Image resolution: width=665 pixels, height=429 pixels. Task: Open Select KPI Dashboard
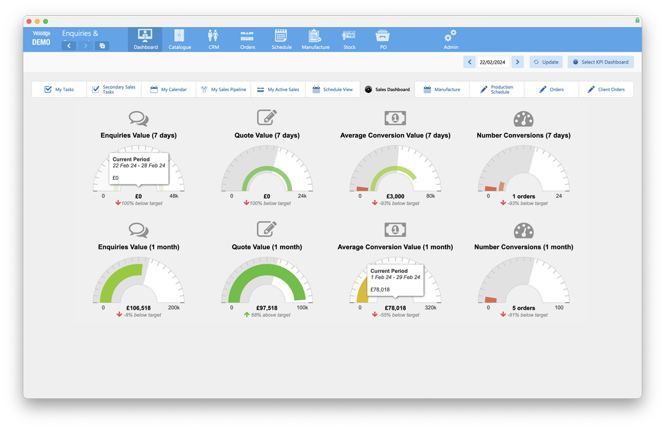tap(600, 60)
